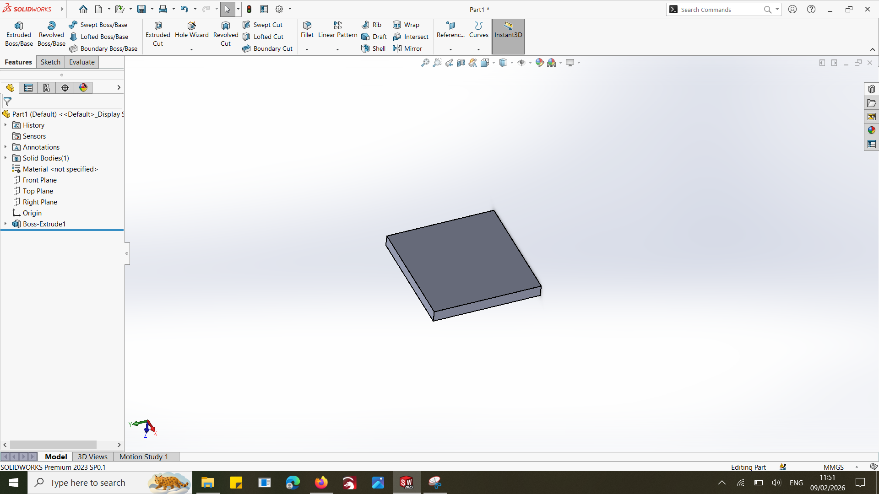Expand the Solid Bodies folder
Viewport: 879px width, 494px height.
coord(5,158)
